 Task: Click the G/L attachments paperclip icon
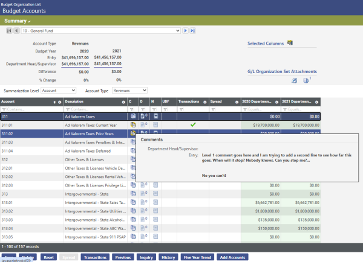(x=295, y=80)
